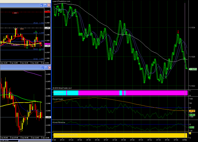Click the 1.1922 price axis label
The height and width of the screenshot is (142, 198).
(192, 86)
